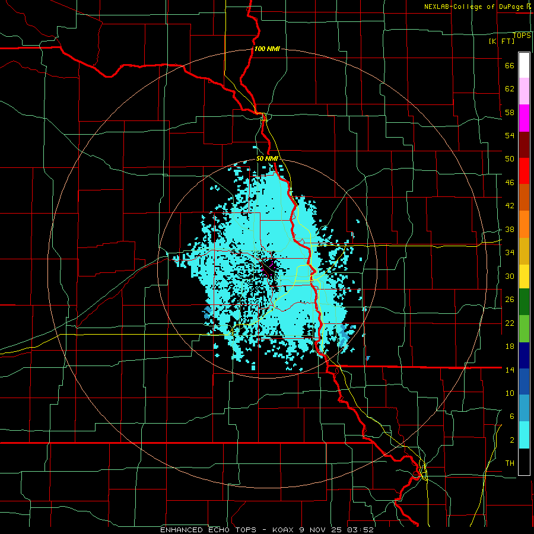Click the "10" legend value

(x=510, y=393)
